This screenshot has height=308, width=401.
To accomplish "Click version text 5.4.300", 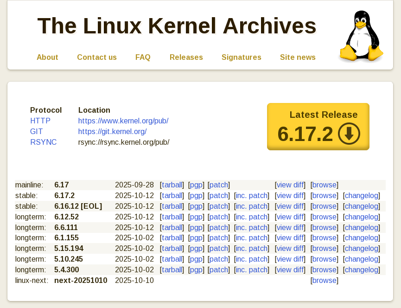I will (66, 270).
